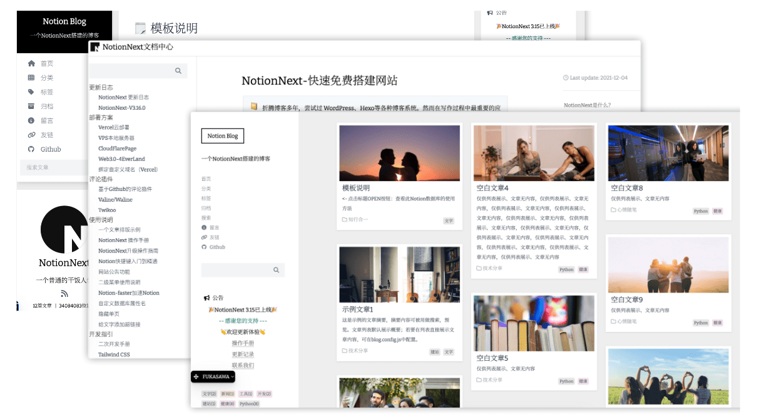This screenshot has width=759, height=419.
Task: Click the house icon beside 首页
Action: coord(31,63)
